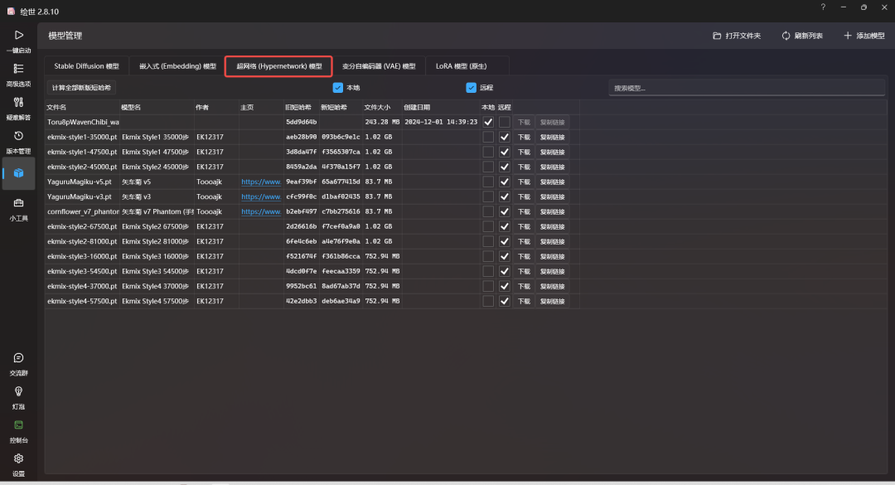Open 设置 gear icon in sidebar
The width and height of the screenshot is (895, 485).
[x=18, y=459]
